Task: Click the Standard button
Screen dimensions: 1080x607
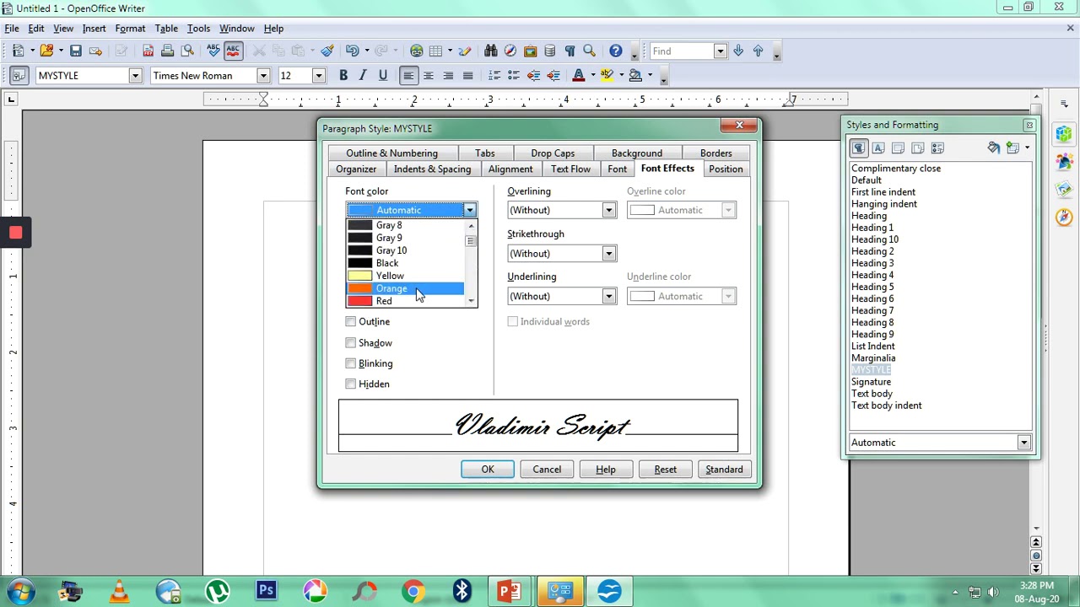Action: tap(724, 470)
